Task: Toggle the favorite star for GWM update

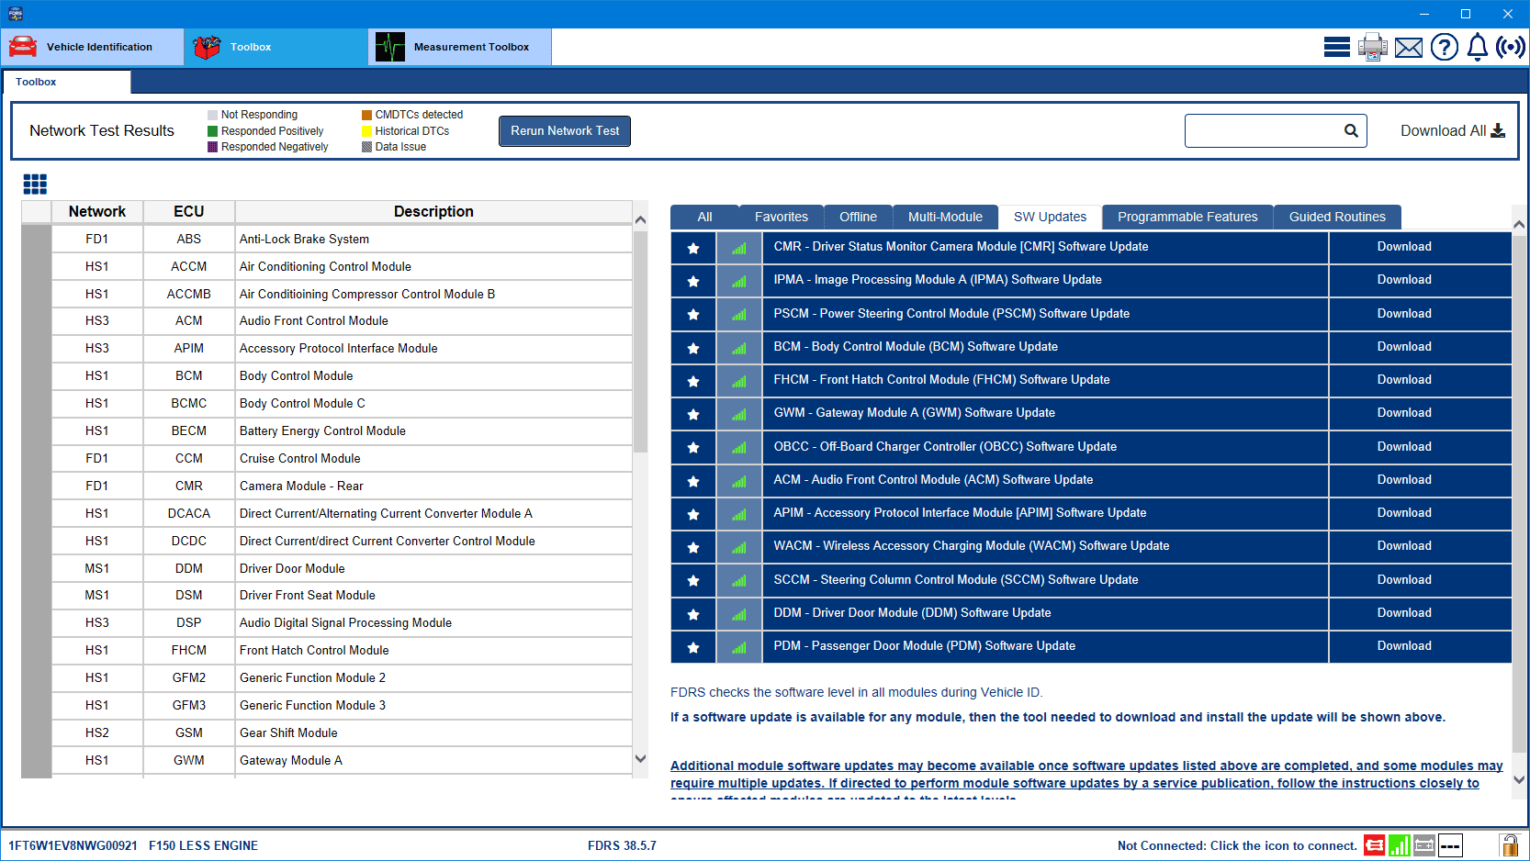Action: pyautogui.click(x=693, y=413)
